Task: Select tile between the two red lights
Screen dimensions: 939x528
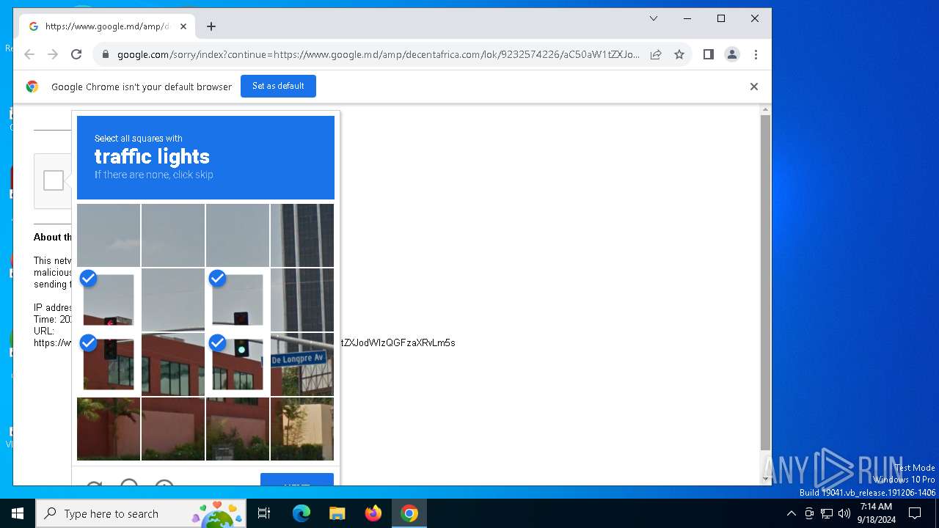Action: [x=173, y=300]
